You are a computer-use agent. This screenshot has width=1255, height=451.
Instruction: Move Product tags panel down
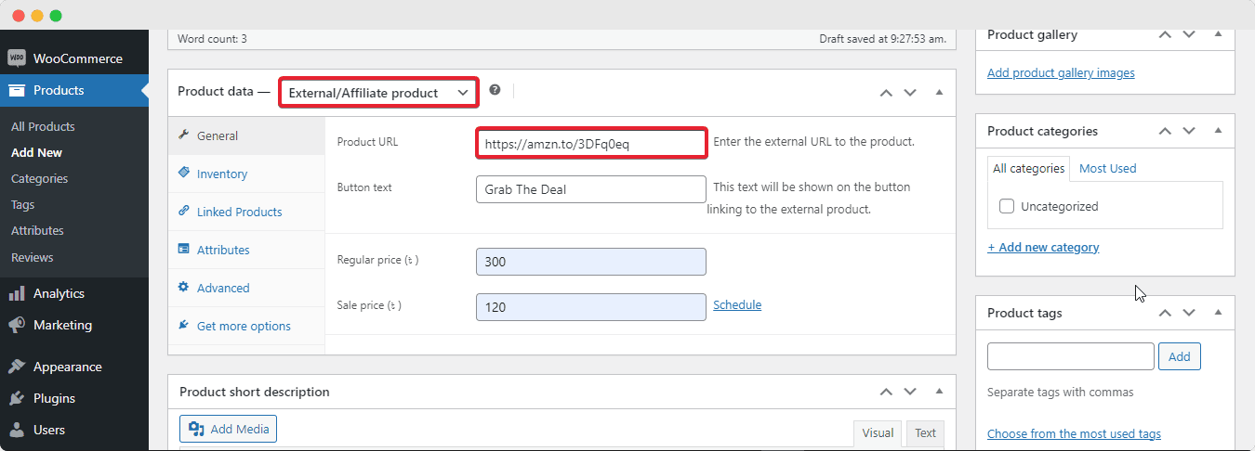(x=1189, y=314)
